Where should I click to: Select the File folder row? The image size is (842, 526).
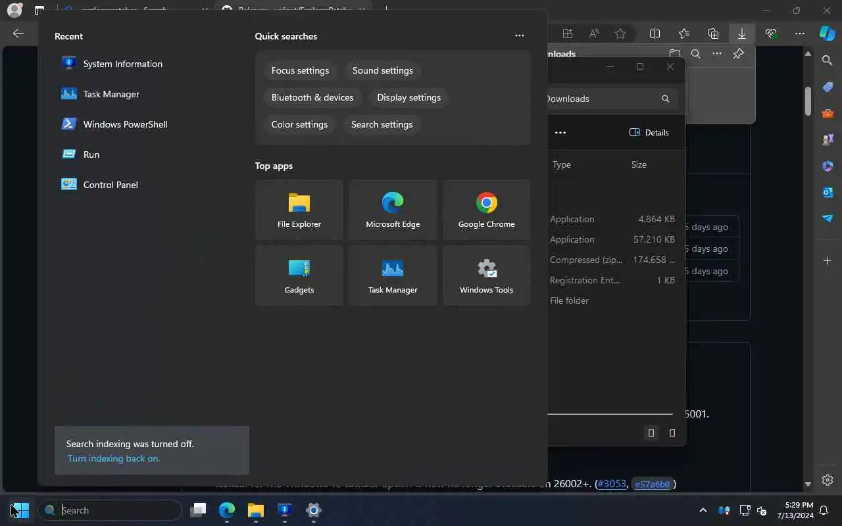pos(613,300)
